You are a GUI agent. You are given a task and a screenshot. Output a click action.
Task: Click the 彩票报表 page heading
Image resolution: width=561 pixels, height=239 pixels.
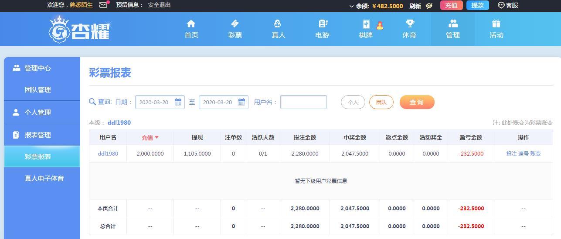click(x=110, y=73)
